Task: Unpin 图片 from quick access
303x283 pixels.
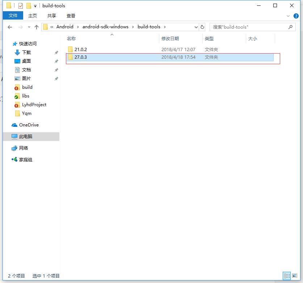Action: pos(56,78)
